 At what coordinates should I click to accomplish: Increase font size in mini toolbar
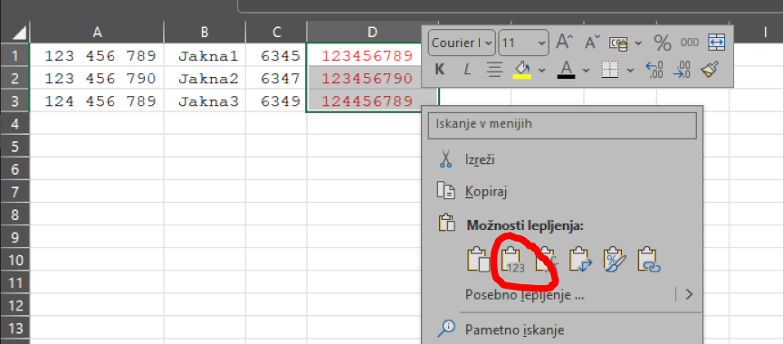564,43
